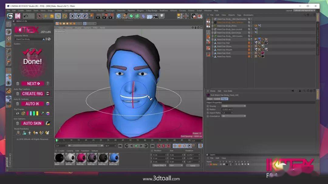
Task: Select the Move tool in the toolbar
Action: coord(46,16)
